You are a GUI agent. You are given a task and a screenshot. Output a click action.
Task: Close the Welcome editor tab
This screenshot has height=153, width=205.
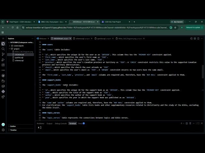click(48, 39)
